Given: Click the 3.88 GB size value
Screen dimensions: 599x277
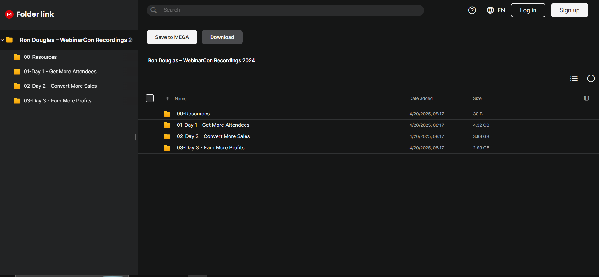Looking at the screenshot, I should point(481,136).
